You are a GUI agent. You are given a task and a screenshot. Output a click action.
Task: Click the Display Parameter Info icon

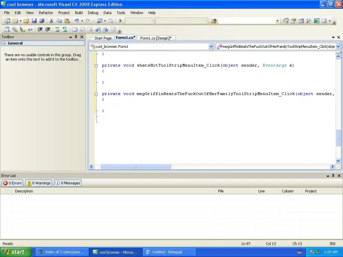point(15,29)
